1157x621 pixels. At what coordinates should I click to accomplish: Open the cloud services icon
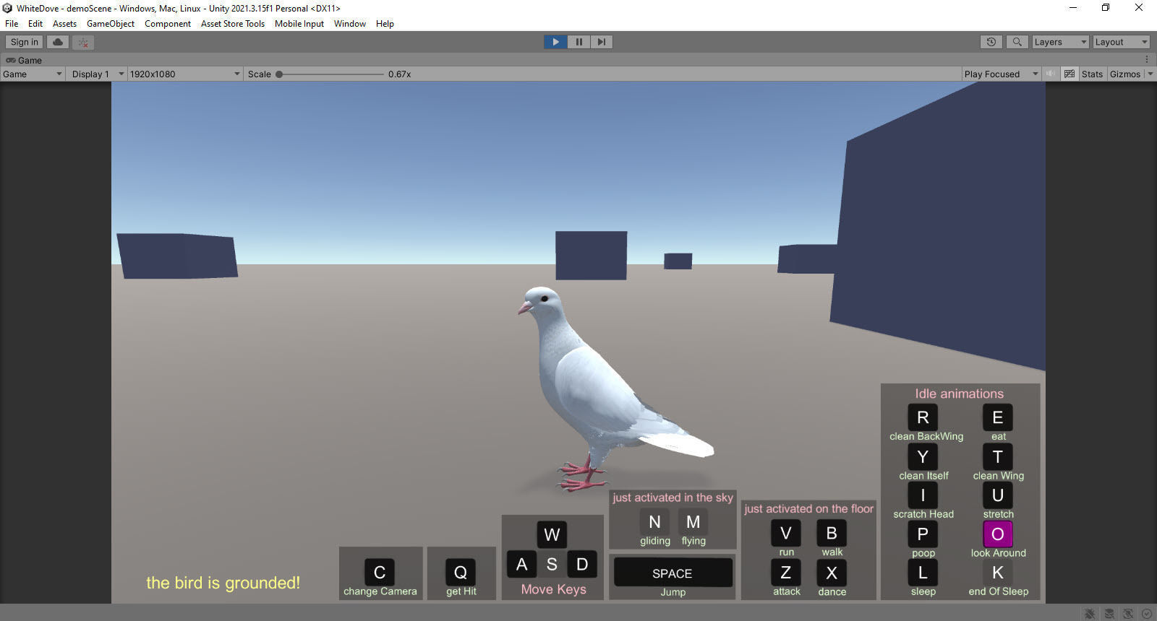58,42
